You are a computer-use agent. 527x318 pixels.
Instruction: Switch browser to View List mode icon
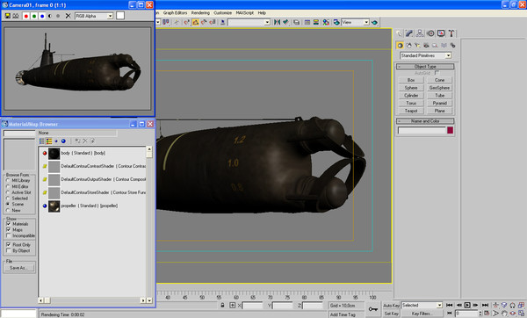coord(42,141)
